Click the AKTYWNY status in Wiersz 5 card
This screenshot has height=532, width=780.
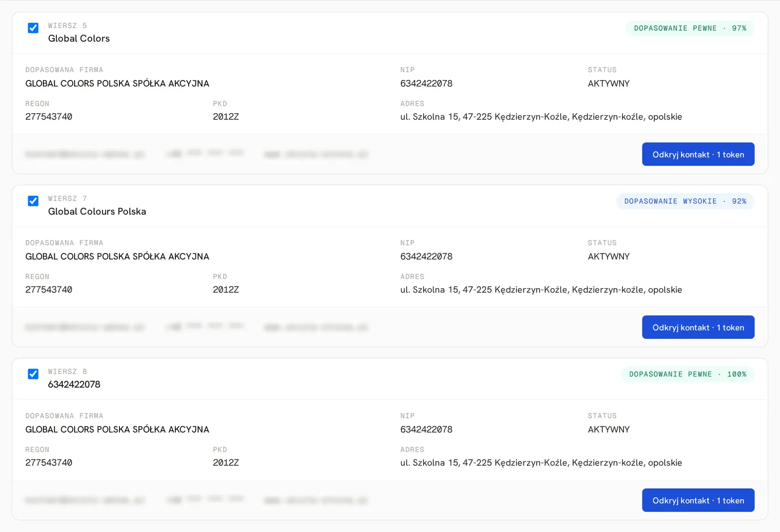point(608,83)
